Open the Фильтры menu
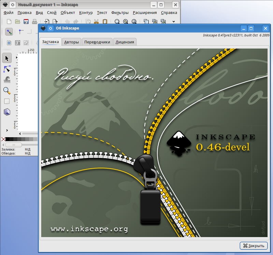This screenshot has height=255, width=273. [x=120, y=13]
